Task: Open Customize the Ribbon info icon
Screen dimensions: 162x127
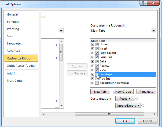Action: coord(123,25)
